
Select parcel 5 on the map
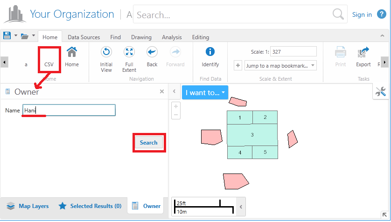coord(265,152)
